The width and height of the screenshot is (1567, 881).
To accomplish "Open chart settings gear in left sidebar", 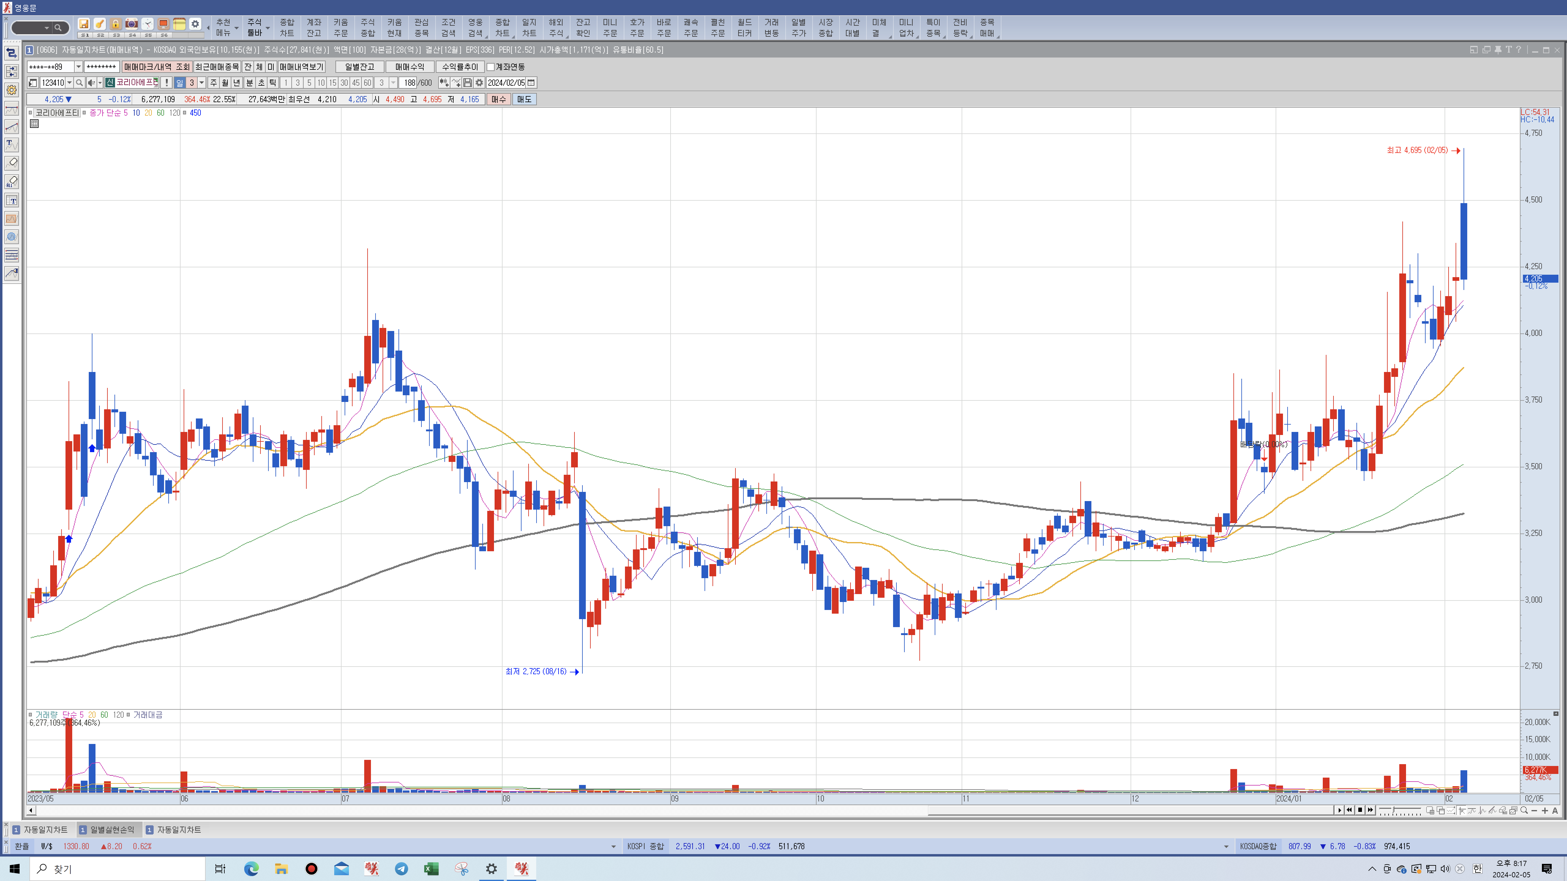I will [x=12, y=90].
